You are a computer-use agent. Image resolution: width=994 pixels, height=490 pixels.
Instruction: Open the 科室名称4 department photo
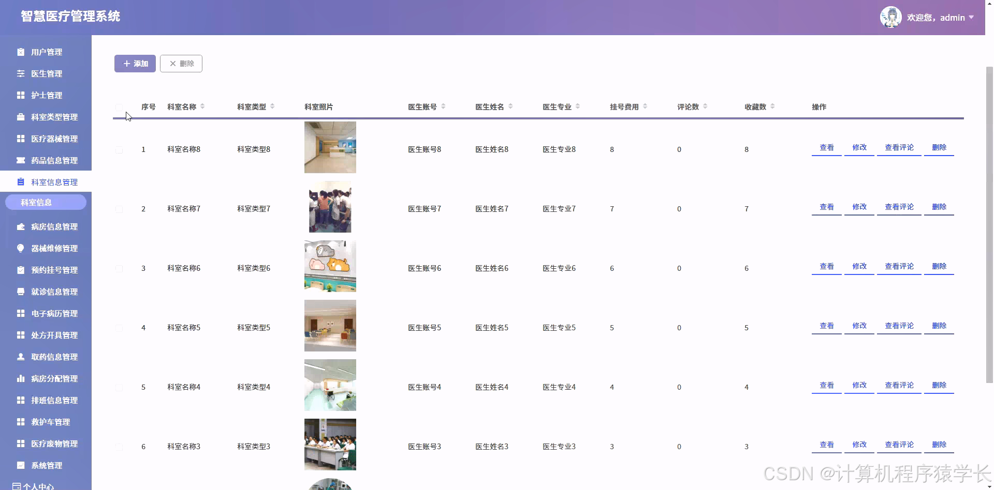coord(330,385)
